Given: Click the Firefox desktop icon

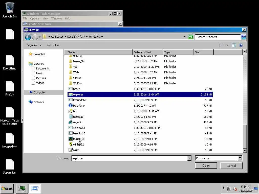Looking at the screenshot, I should coord(10,88).
